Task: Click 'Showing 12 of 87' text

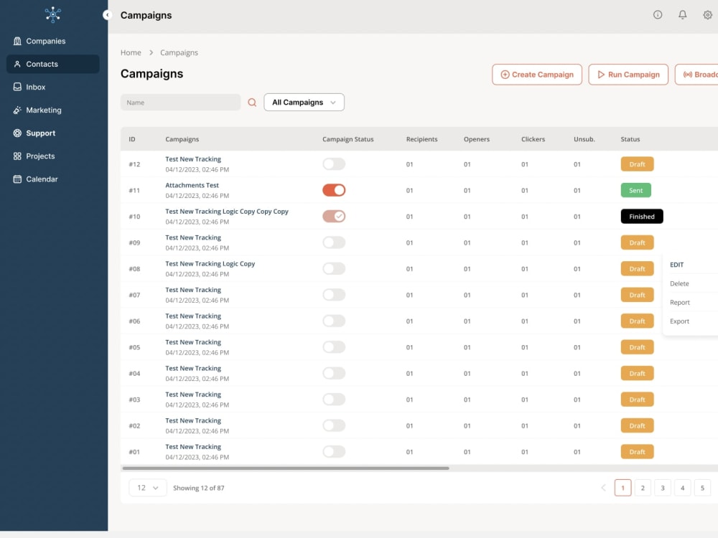Action: [199, 488]
